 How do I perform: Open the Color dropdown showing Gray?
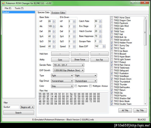pyautogui.click(x=62, y=86)
